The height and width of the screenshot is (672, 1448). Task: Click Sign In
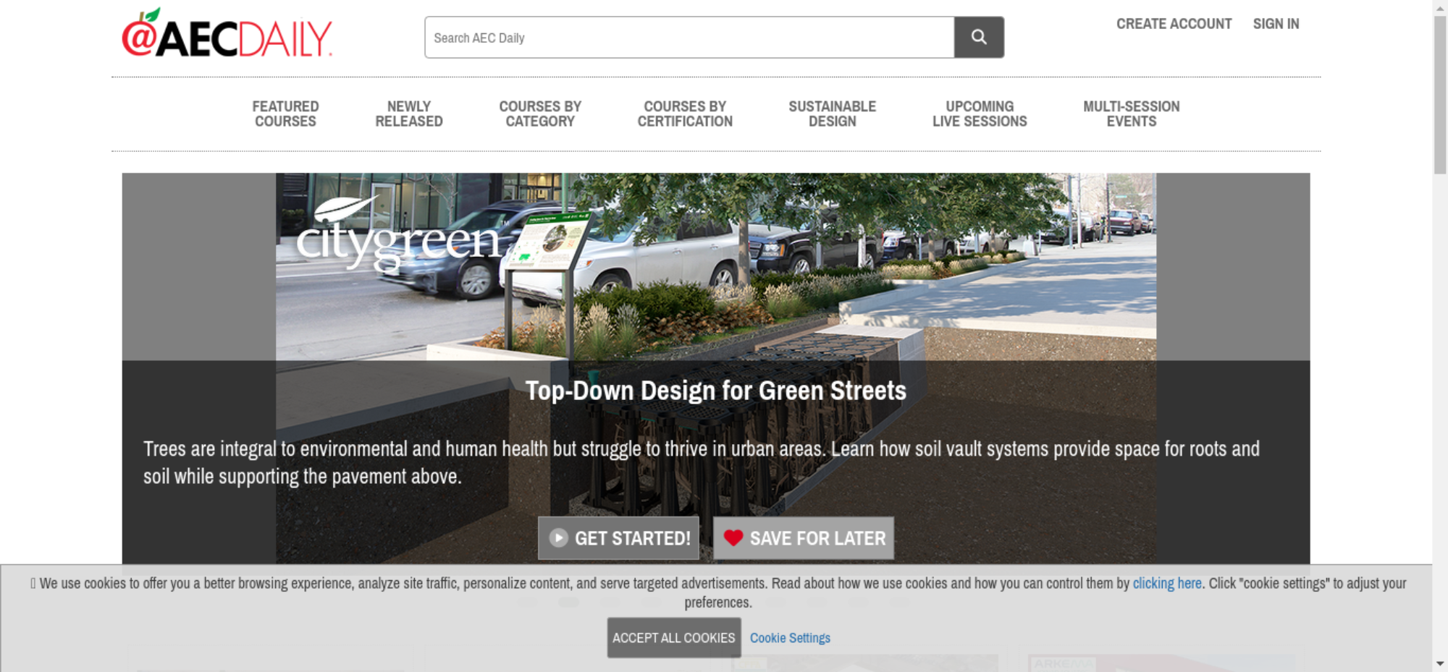click(x=1276, y=24)
